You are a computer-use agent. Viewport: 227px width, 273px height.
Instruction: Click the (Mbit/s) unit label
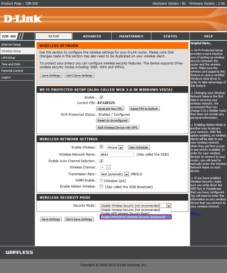136,174
